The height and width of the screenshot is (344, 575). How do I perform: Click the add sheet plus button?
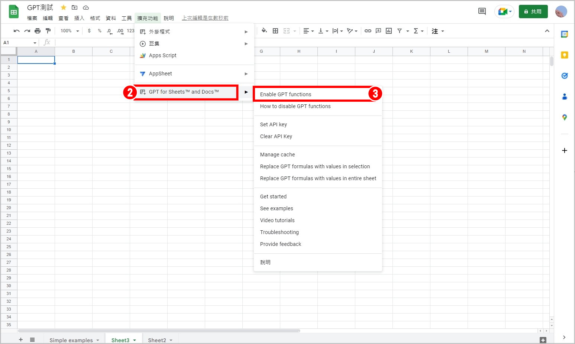point(21,340)
